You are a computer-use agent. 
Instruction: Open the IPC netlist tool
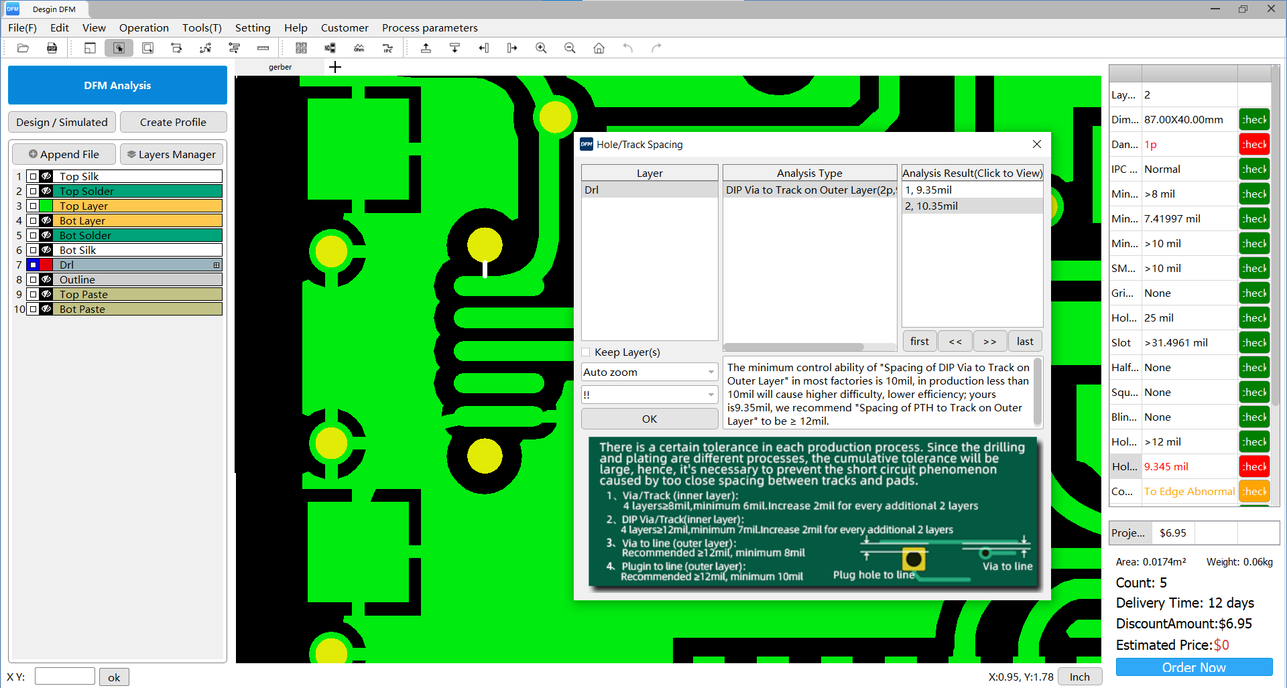[x=387, y=48]
